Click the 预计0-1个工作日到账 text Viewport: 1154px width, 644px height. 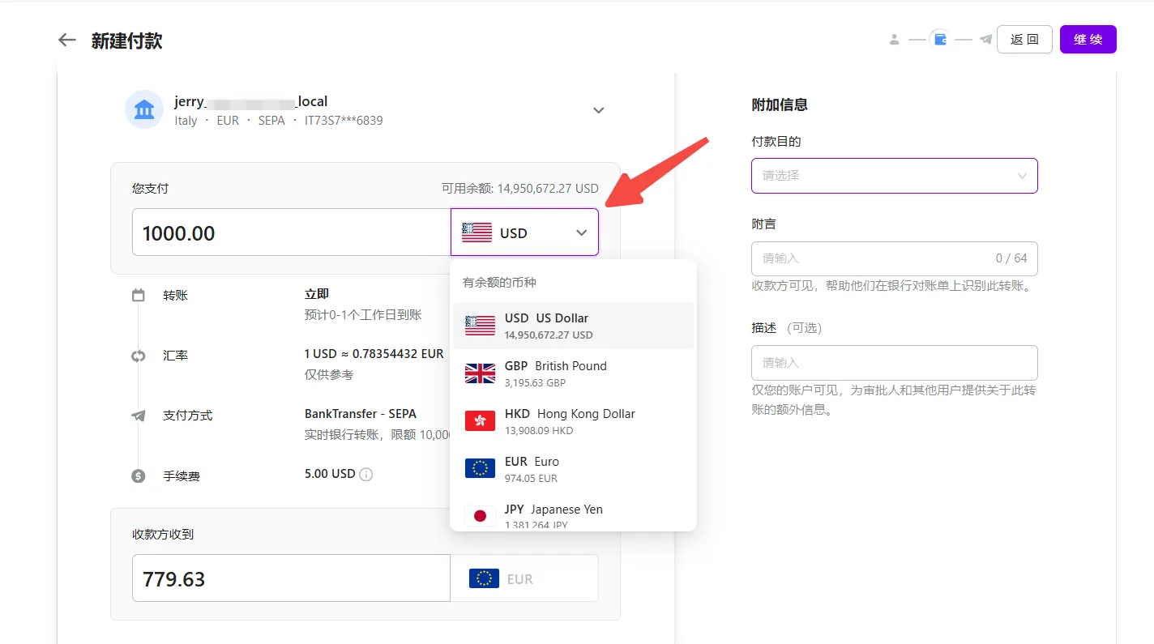click(363, 315)
